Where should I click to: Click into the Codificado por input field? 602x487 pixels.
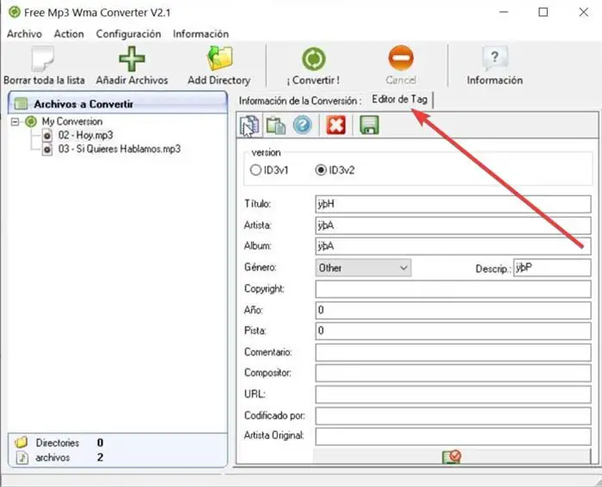click(x=453, y=416)
